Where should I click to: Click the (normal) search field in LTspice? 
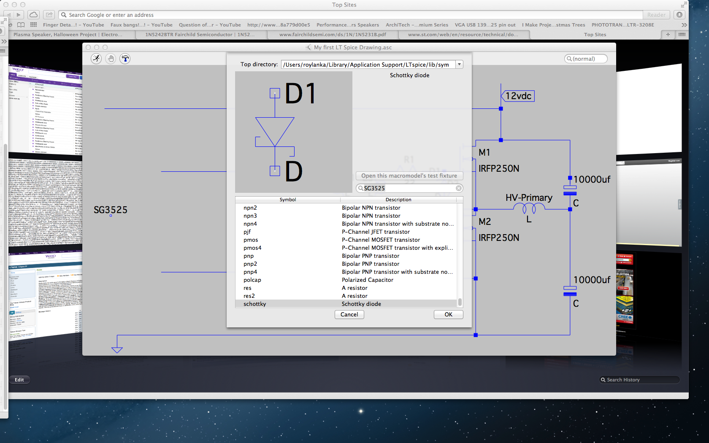click(586, 59)
